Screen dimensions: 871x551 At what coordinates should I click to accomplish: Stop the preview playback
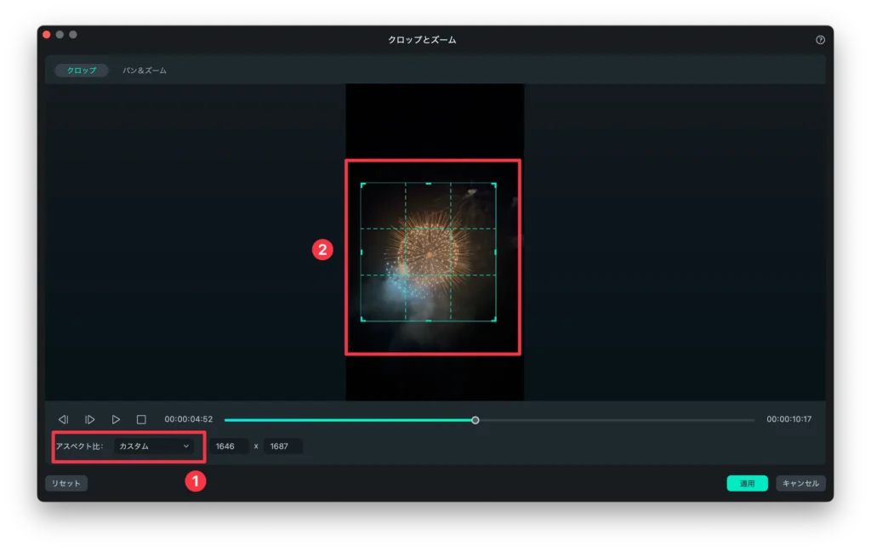coord(141,419)
